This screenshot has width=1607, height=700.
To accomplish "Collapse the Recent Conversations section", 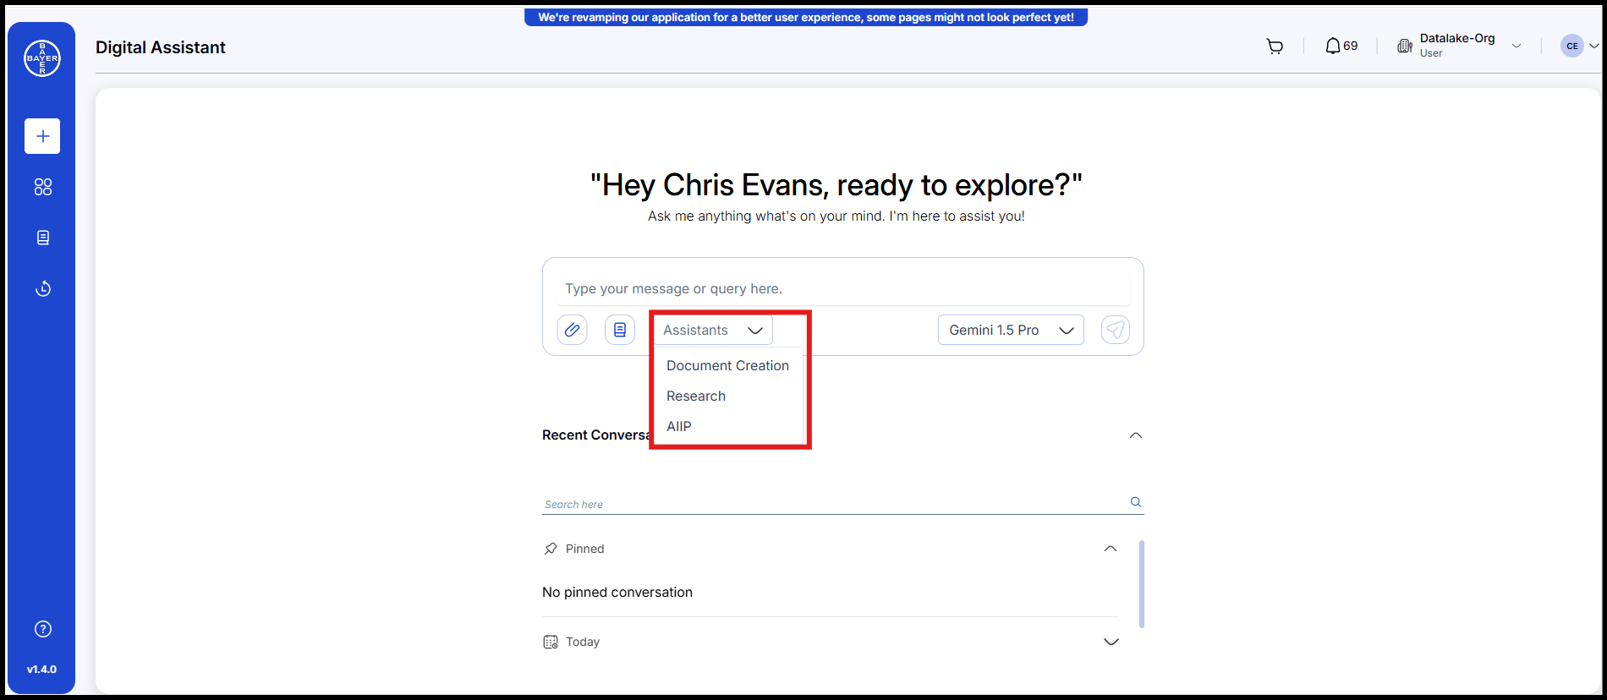I will 1136,435.
